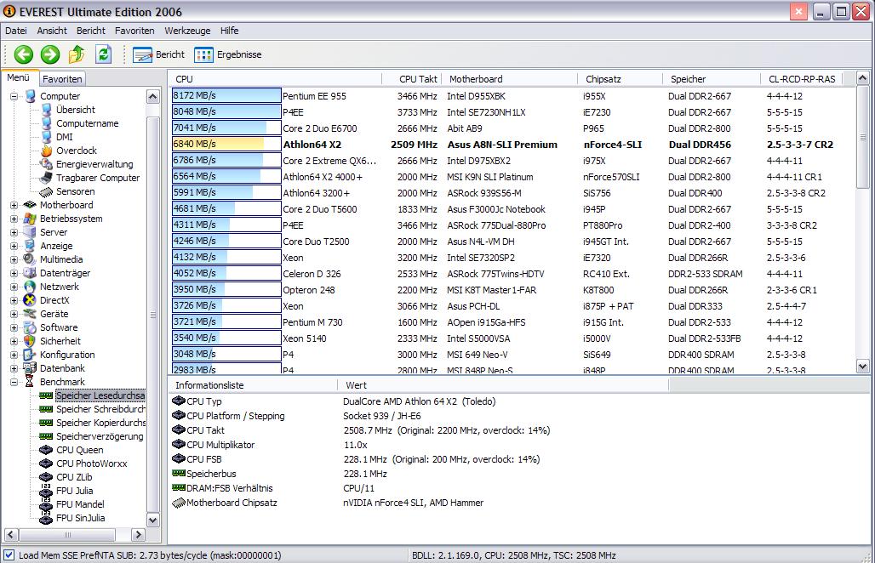Expand the Betriebssystem tree node

click(14, 219)
